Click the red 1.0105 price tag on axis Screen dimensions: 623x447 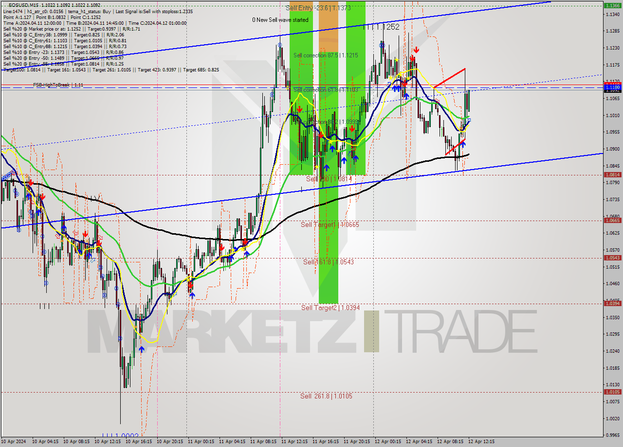pyautogui.click(x=612, y=392)
